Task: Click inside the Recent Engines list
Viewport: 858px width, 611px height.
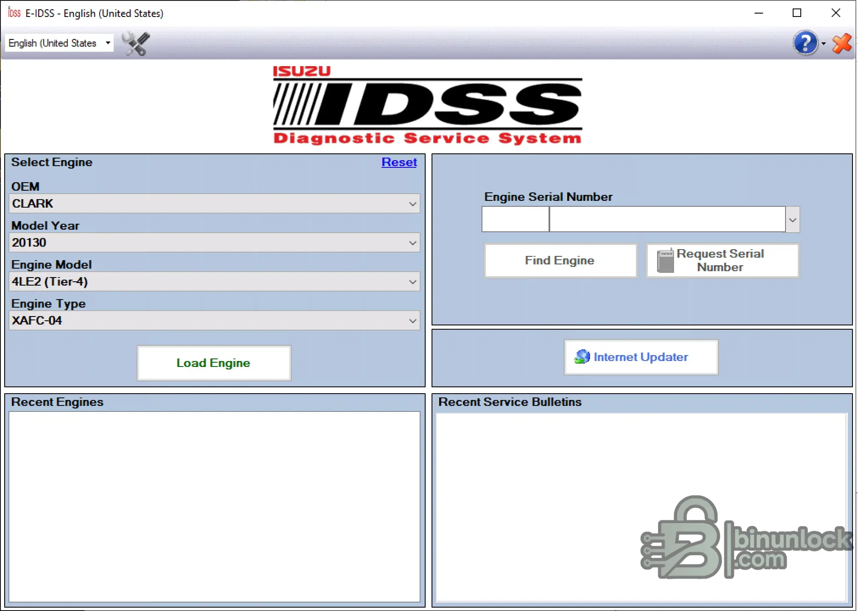Action: 214,506
